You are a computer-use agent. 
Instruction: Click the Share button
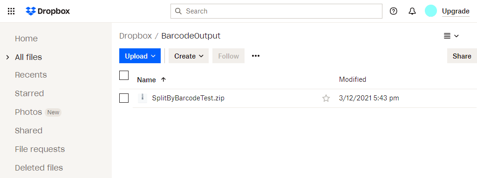[x=462, y=56]
